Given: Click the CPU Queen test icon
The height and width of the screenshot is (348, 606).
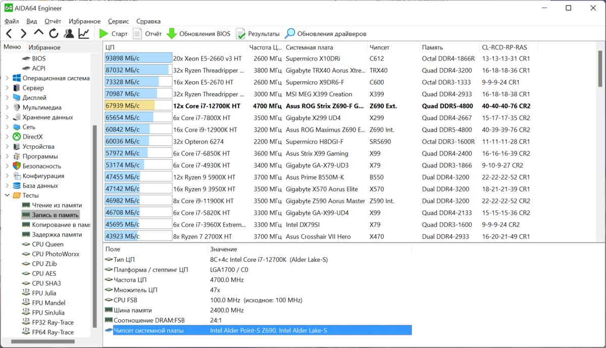Looking at the screenshot, I should click(26, 244).
